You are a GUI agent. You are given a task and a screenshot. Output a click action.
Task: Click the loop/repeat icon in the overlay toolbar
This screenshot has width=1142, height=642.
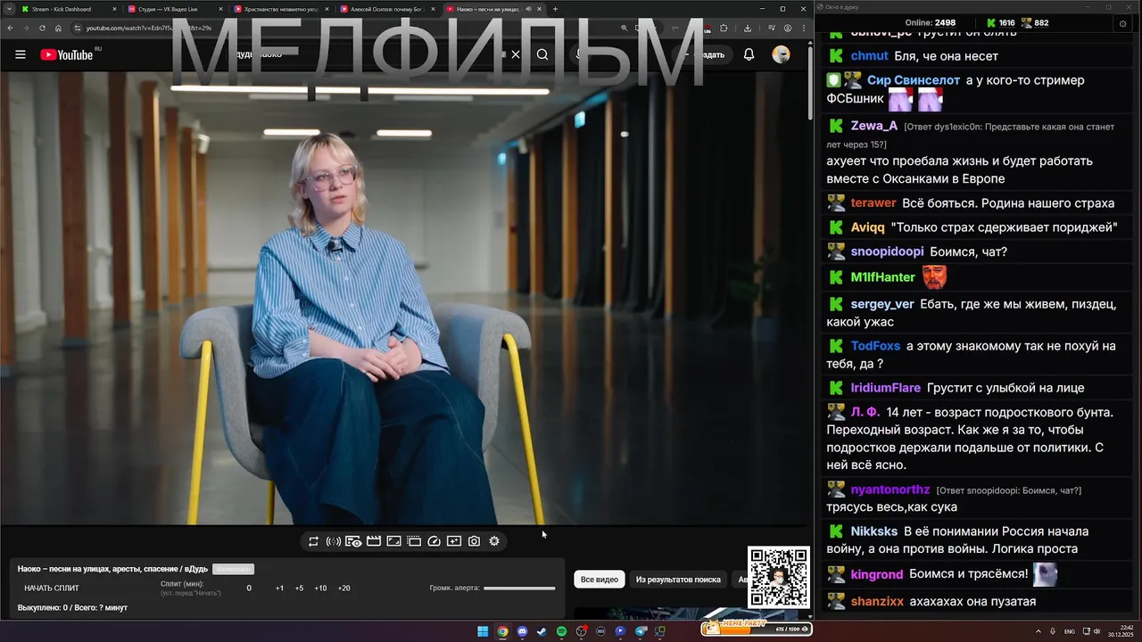pos(313,541)
